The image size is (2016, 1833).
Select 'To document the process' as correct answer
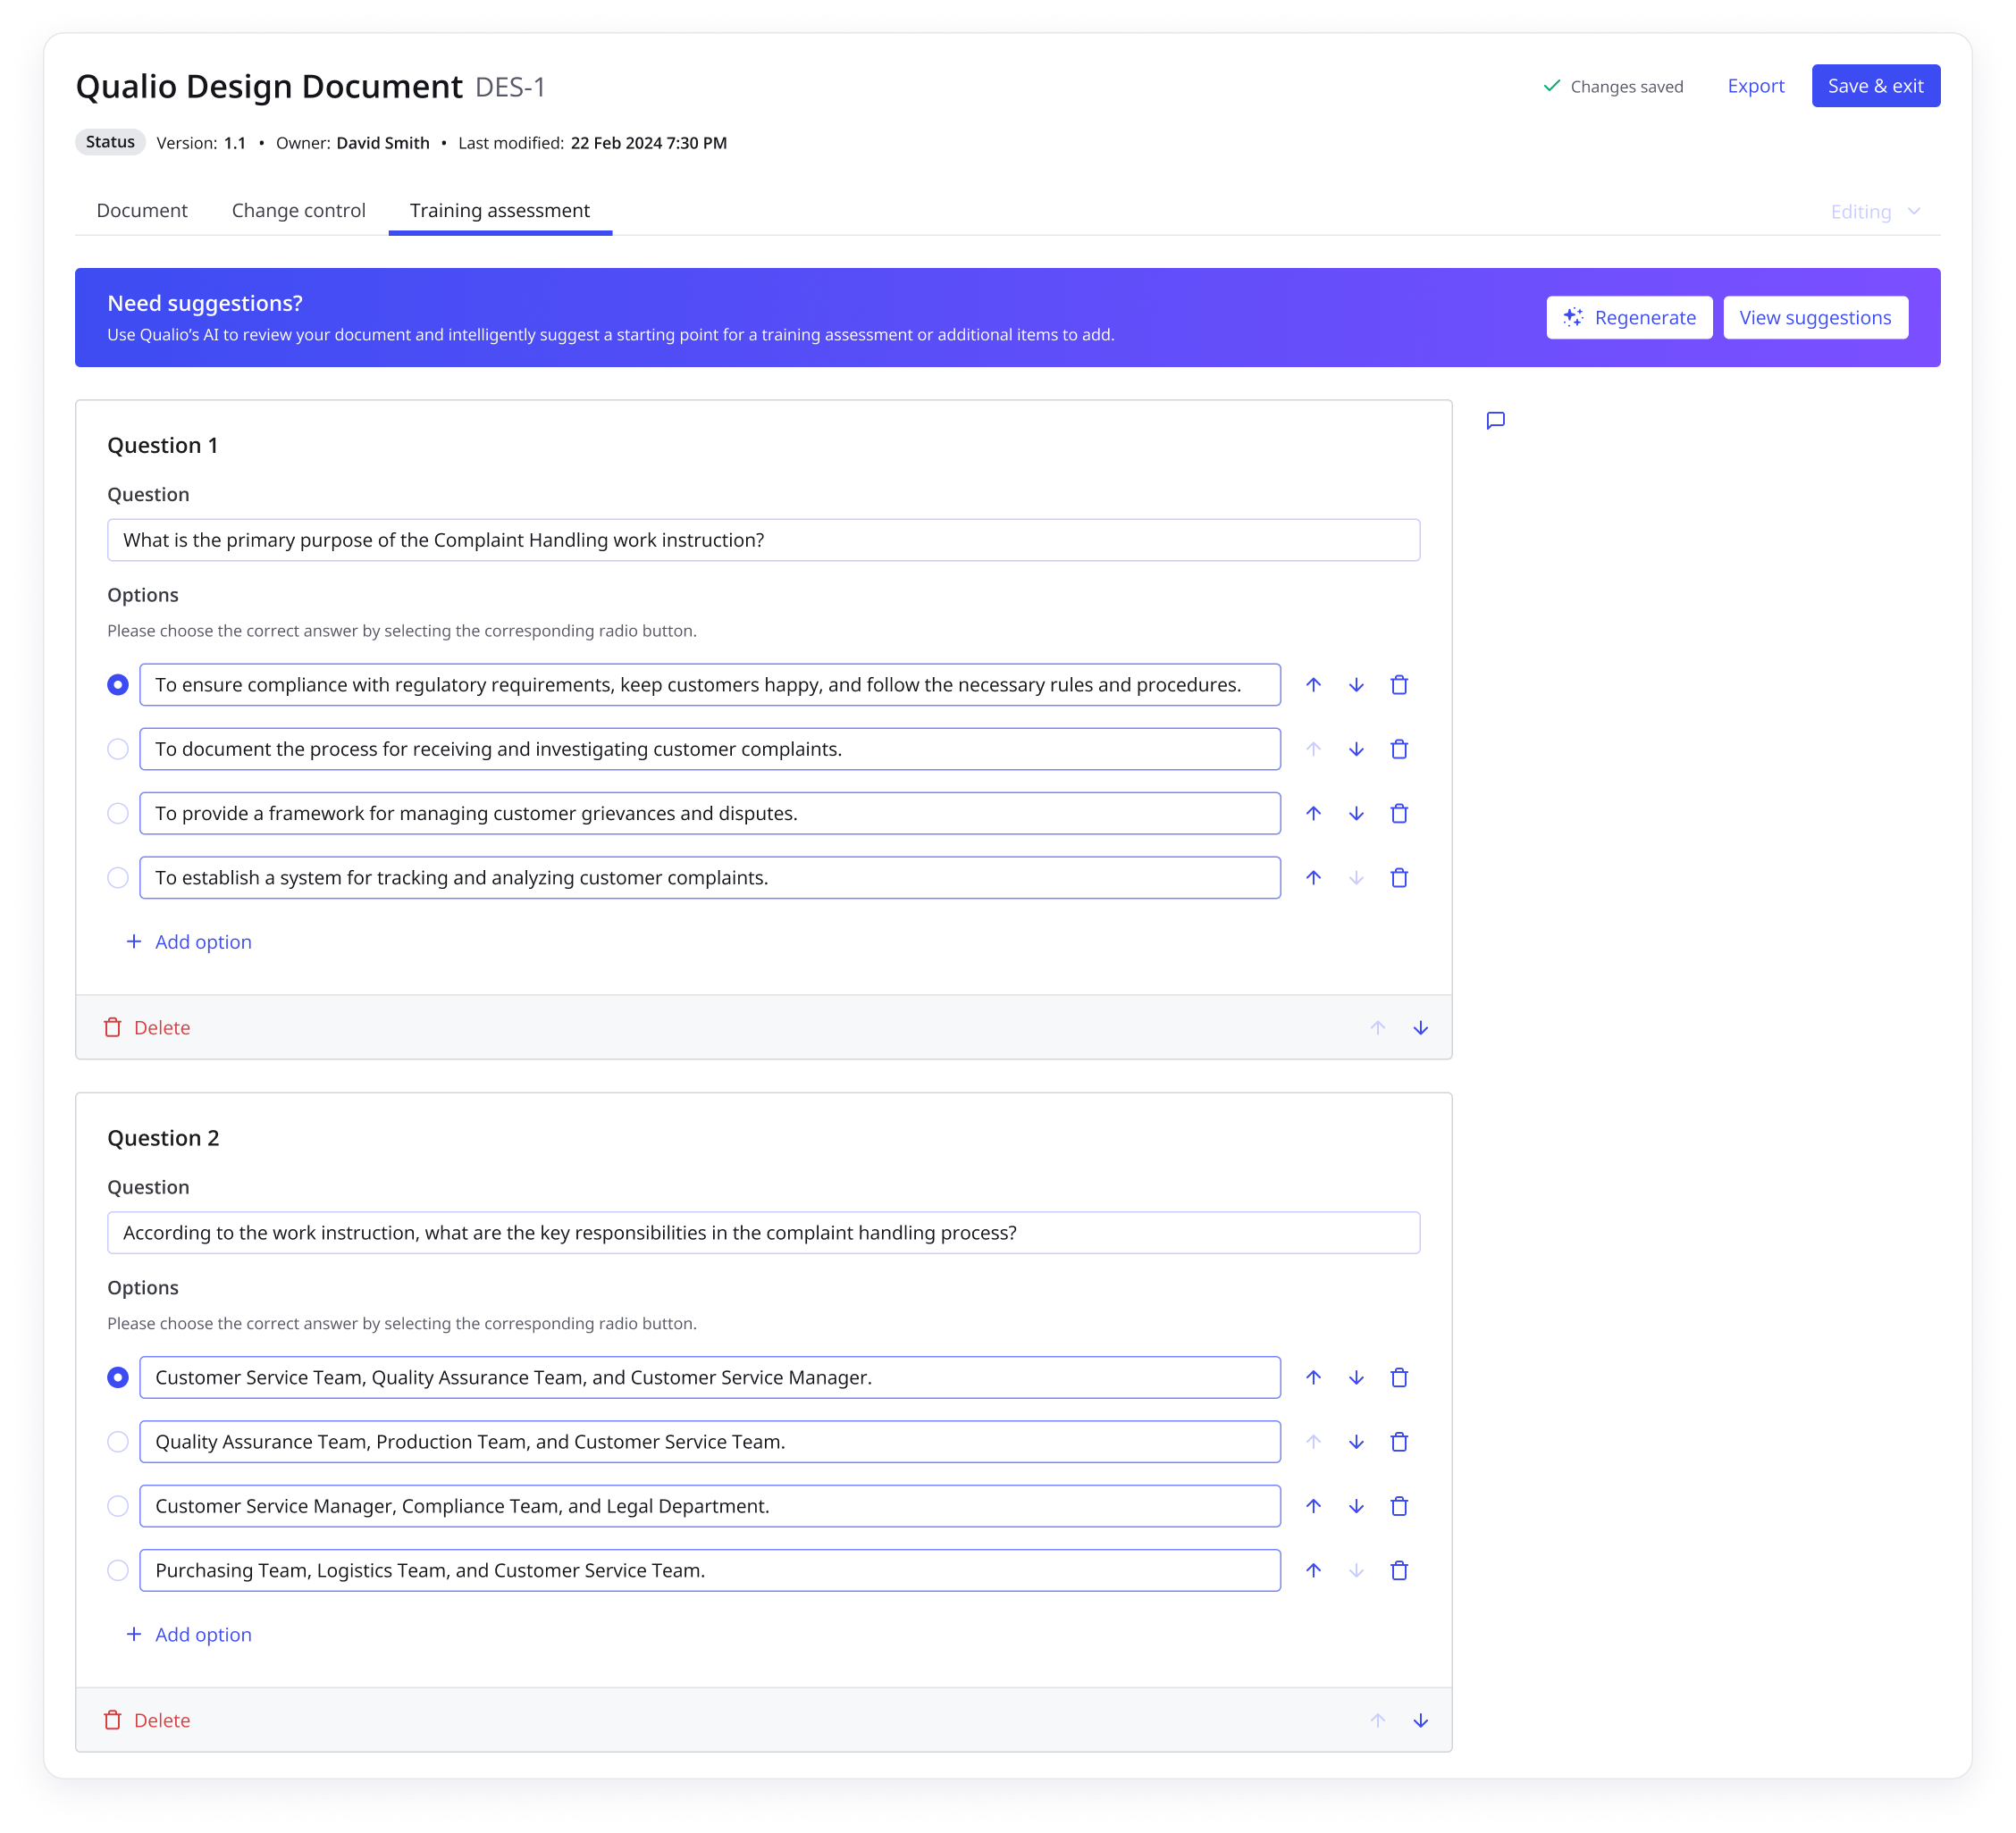[118, 749]
